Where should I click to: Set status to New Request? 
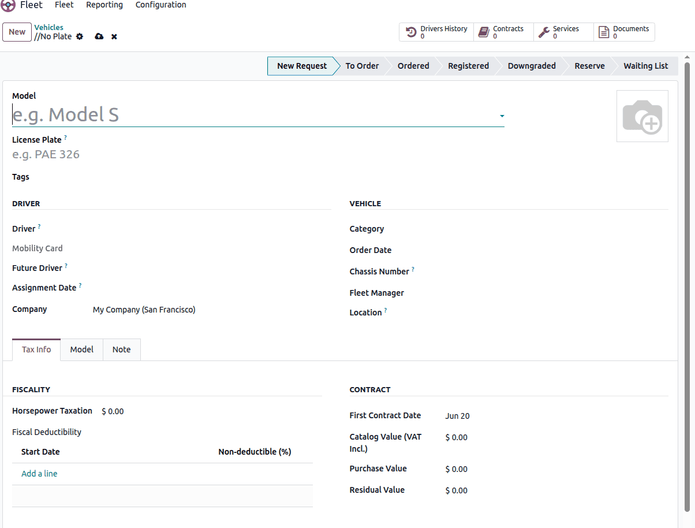coord(301,66)
